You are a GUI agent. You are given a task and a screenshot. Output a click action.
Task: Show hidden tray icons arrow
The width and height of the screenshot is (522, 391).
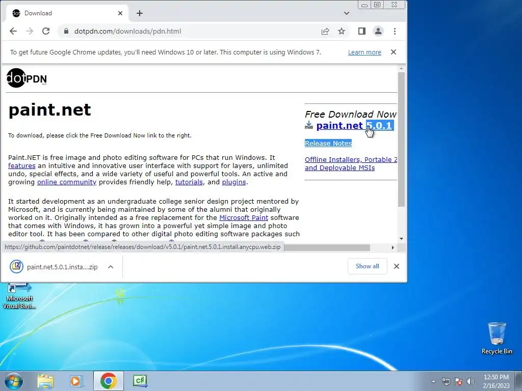(433, 381)
